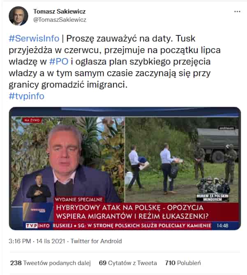Viewport: 247px width, 275px height.
Task: Open the #PO hashtag
Action: (x=59, y=62)
